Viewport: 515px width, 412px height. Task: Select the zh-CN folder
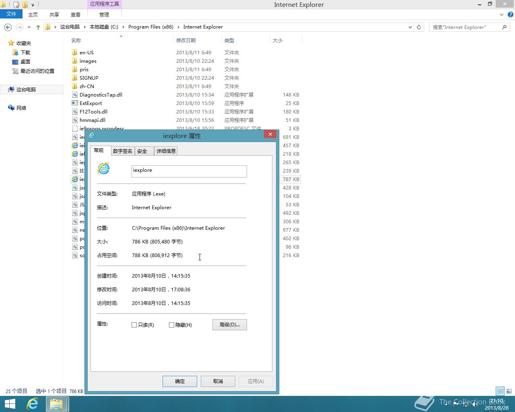point(87,86)
